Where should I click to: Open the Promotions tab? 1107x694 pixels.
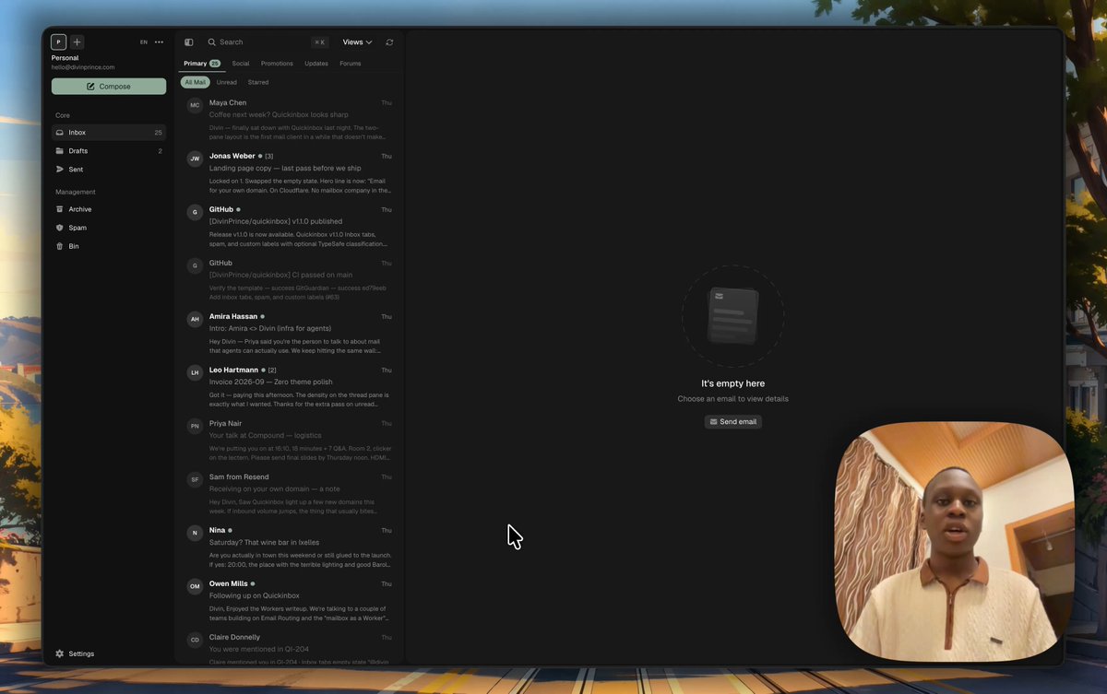pyautogui.click(x=277, y=64)
